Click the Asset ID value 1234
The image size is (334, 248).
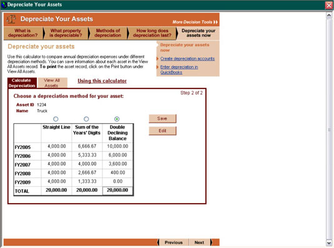(x=41, y=105)
